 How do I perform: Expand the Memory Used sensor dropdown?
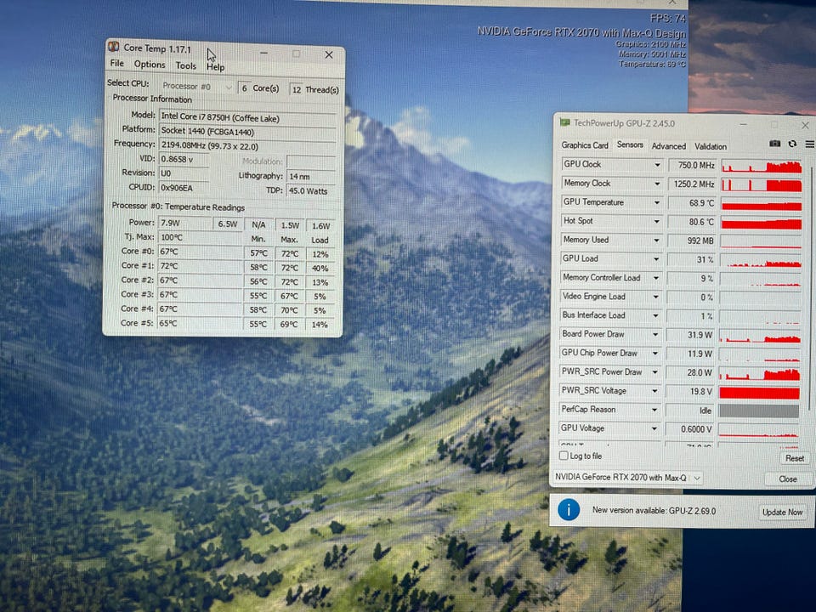656,240
